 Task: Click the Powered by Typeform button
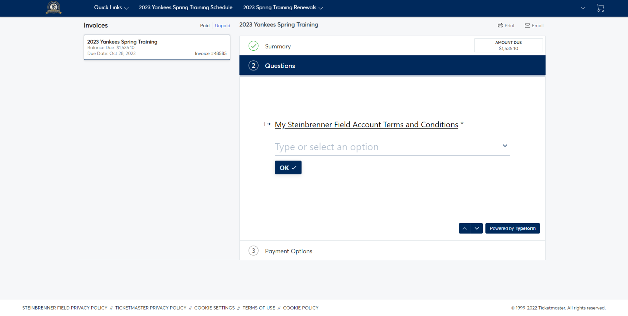click(513, 228)
